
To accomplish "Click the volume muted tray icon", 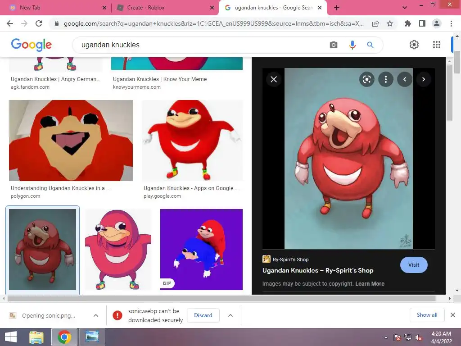I will point(418,337).
